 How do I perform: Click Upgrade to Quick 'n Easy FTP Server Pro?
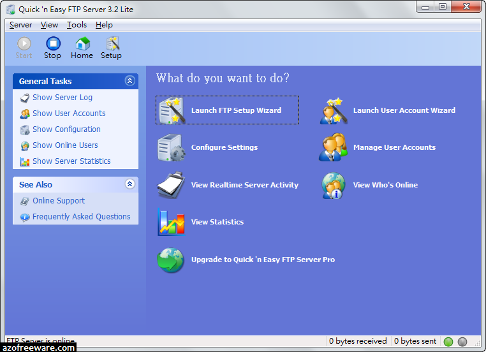[263, 260]
